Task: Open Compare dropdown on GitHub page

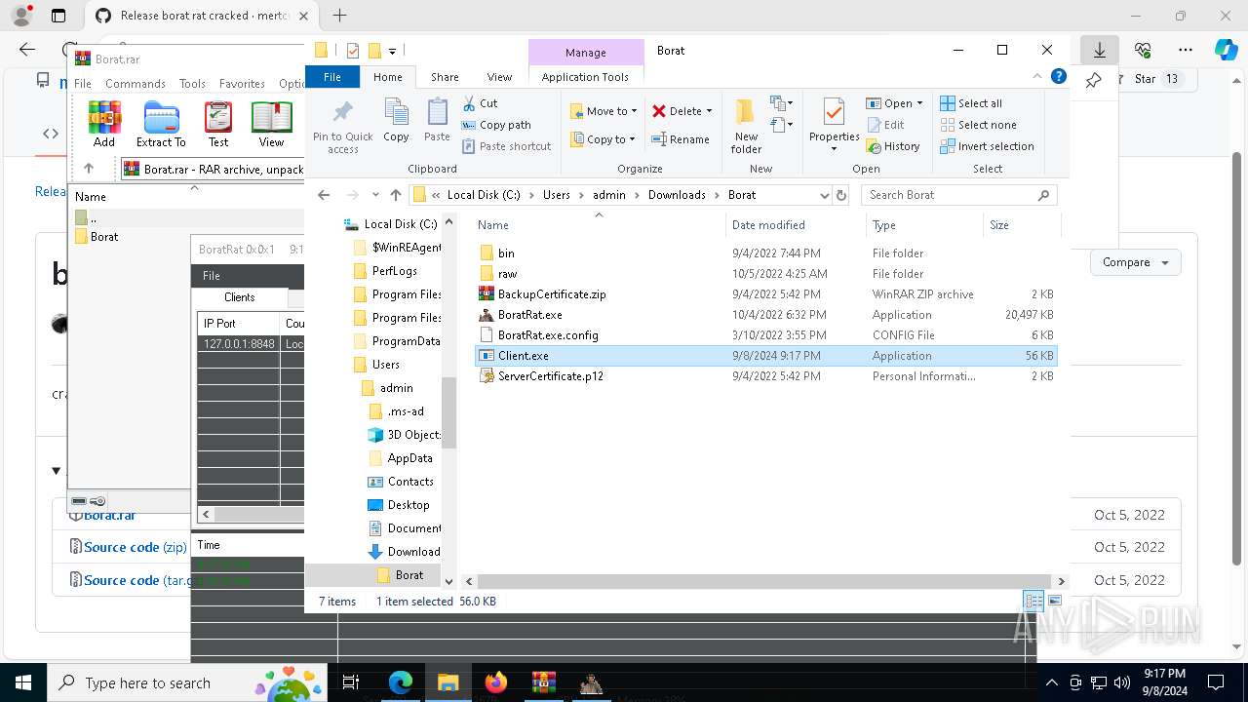Action: click(1135, 262)
